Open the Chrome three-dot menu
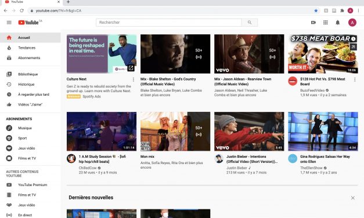 coord(358,10)
